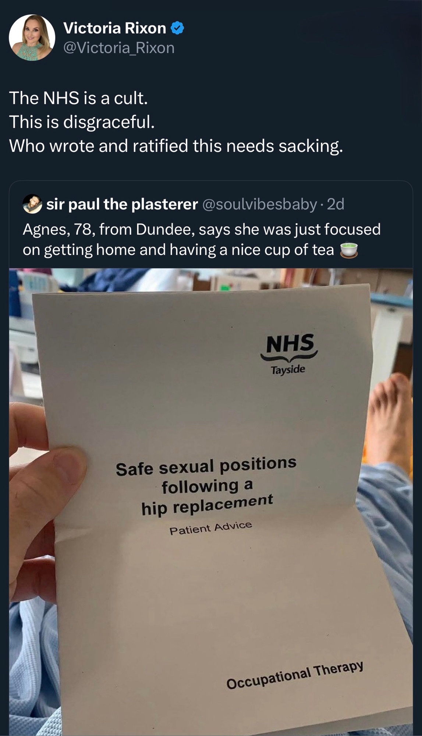Click the Victoria Rixon display name
Viewport: 422px width, 736px height.
(114, 28)
